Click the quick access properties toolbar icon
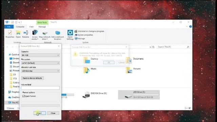This screenshot has height=122, width=217. [x=13, y=22]
